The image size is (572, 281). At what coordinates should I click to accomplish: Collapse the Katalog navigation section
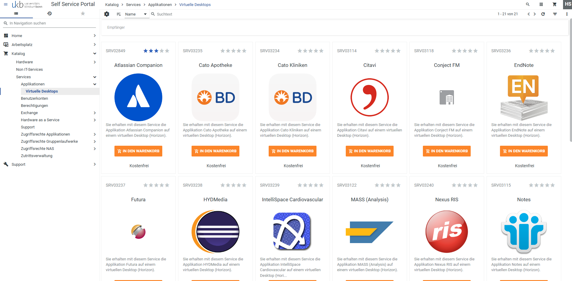pyautogui.click(x=95, y=53)
